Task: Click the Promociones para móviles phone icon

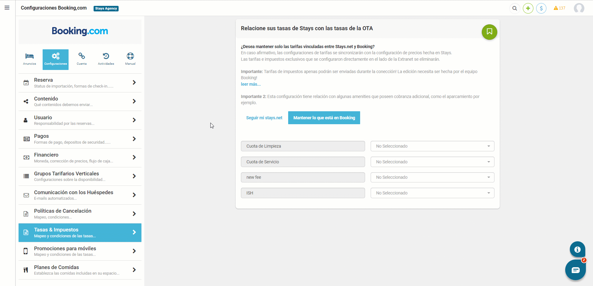Action: point(26,251)
